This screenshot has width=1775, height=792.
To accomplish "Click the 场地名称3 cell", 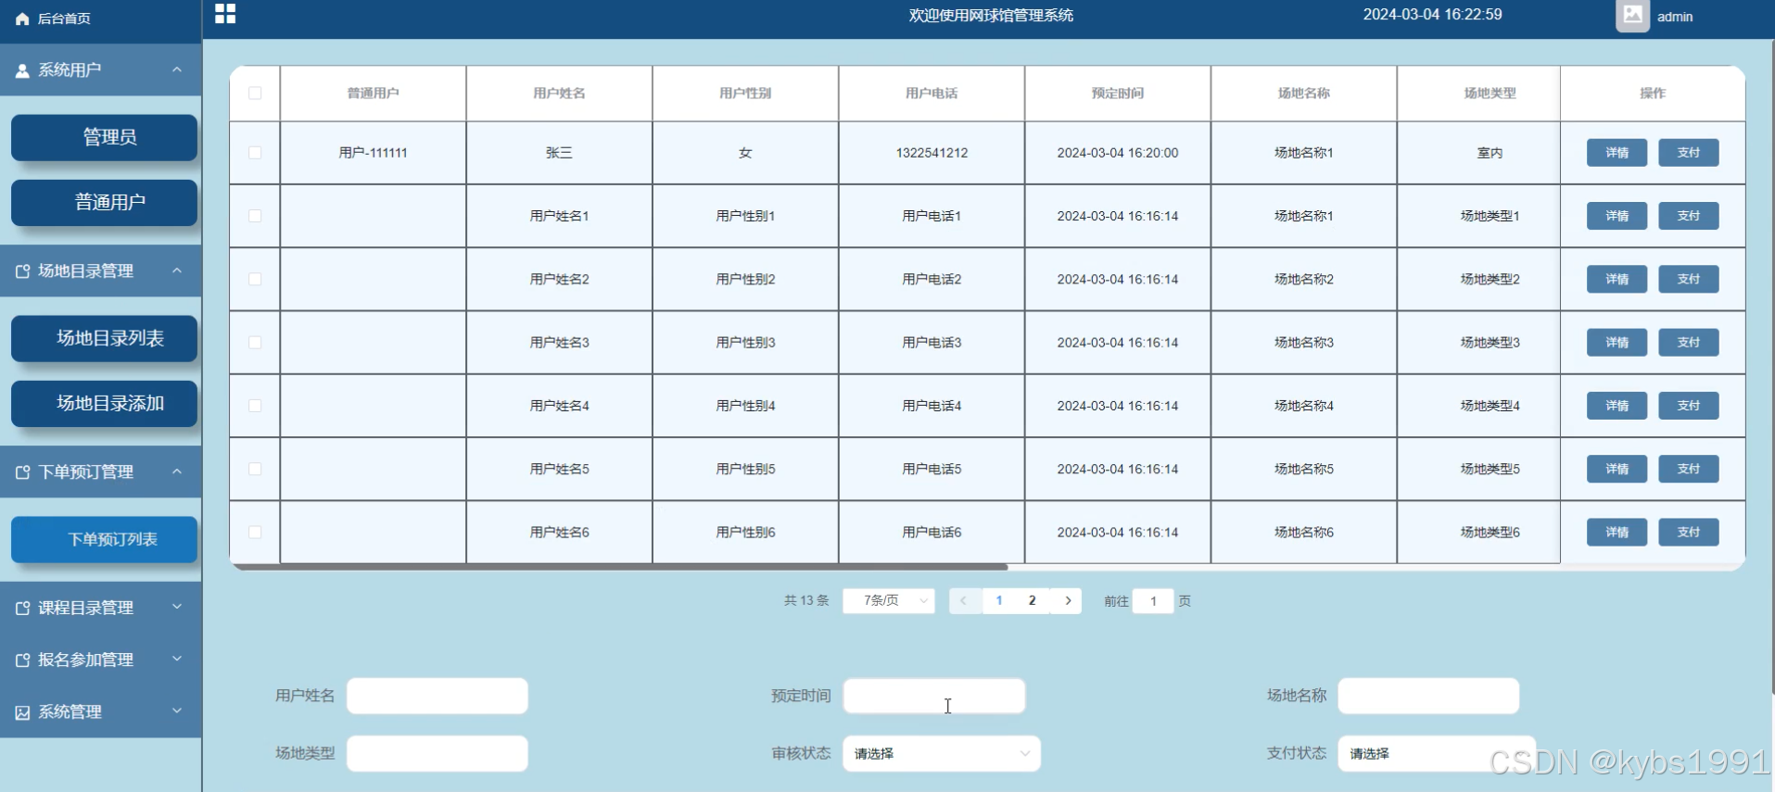I will [x=1304, y=343].
